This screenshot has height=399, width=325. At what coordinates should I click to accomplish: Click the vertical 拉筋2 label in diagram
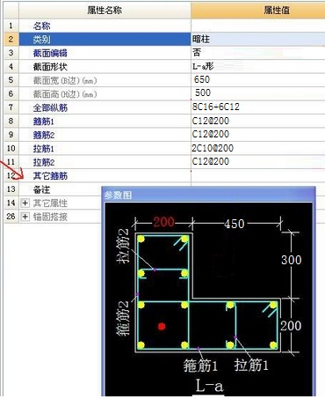tap(122, 246)
